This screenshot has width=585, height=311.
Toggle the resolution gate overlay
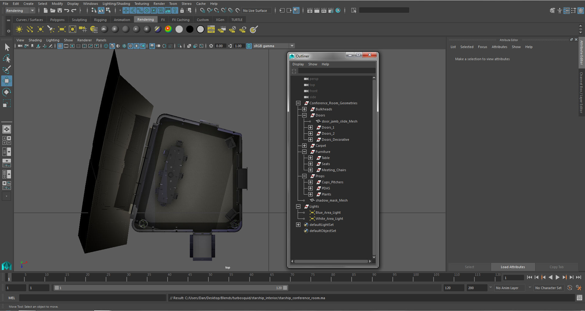coord(72,46)
